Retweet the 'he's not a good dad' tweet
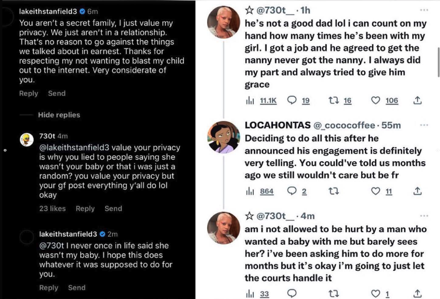440x299 pixels. (x=334, y=100)
